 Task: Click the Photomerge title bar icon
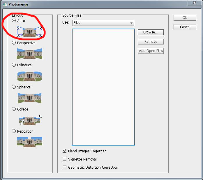click(5, 4)
